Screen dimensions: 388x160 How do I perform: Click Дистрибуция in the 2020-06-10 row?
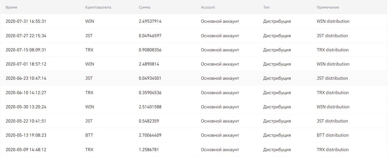tap(277, 93)
